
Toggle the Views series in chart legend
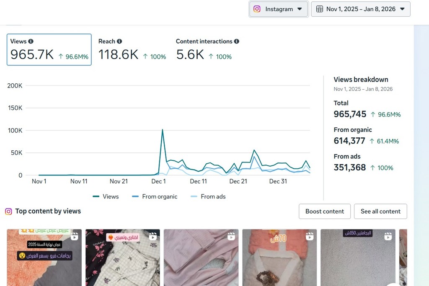[x=106, y=196]
